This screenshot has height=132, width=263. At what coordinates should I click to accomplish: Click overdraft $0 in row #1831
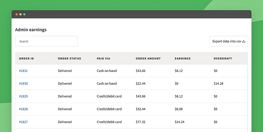click(x=215, y=71)
